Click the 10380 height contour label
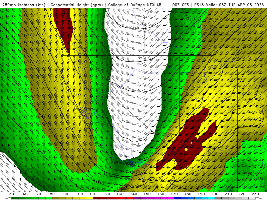Image resolution: width=267 pixels, height=200 pixels. click(128, 164)
